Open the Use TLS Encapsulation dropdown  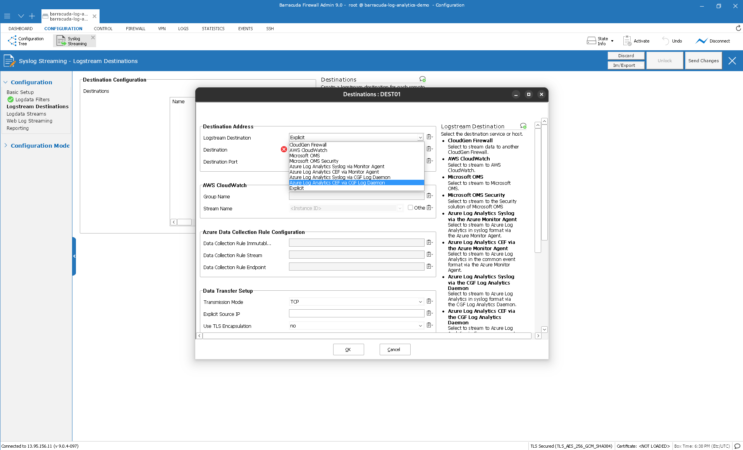pos(420,326)
